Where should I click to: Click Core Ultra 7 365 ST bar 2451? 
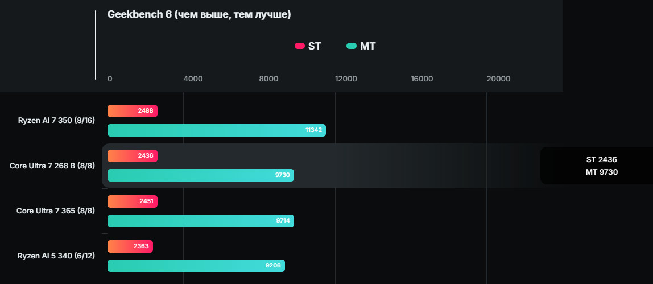(x=132, y=201)
